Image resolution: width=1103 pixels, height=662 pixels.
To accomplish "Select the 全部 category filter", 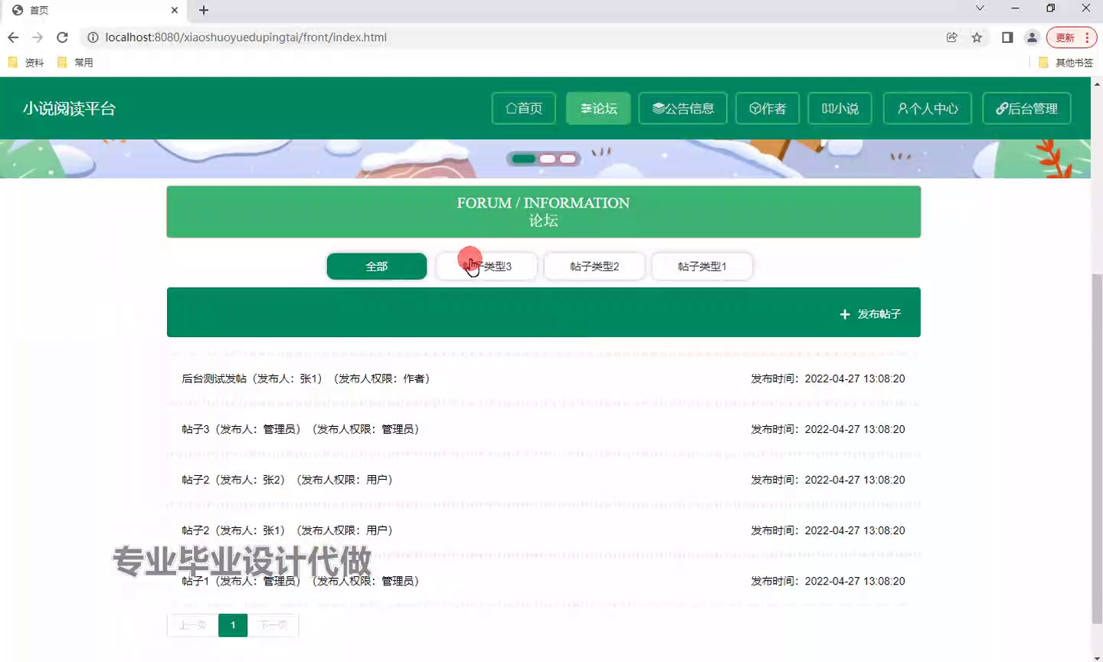I will point(377,266).
